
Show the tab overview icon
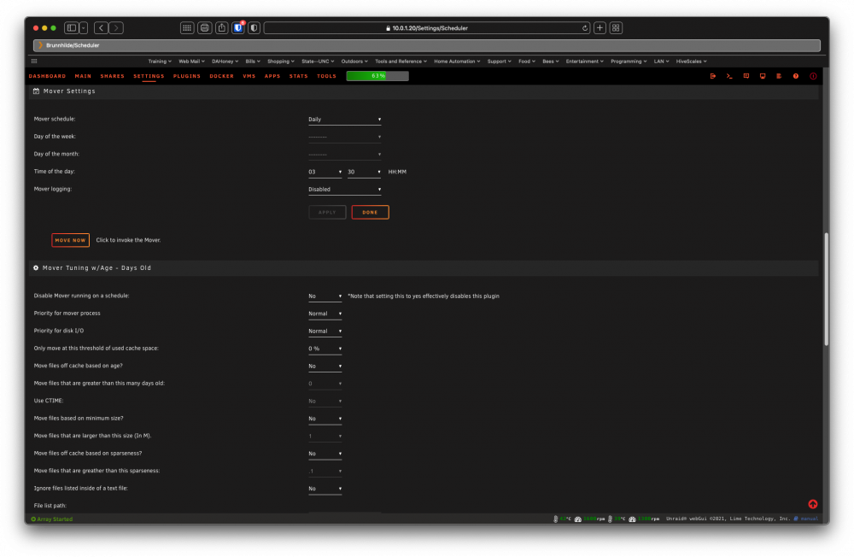click(616, 28)
